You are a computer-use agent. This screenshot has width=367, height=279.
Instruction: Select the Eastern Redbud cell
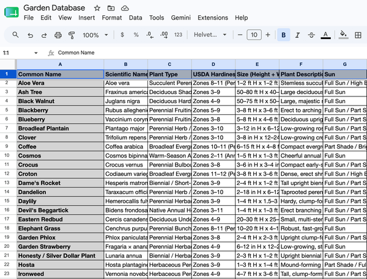coord(61,219)
